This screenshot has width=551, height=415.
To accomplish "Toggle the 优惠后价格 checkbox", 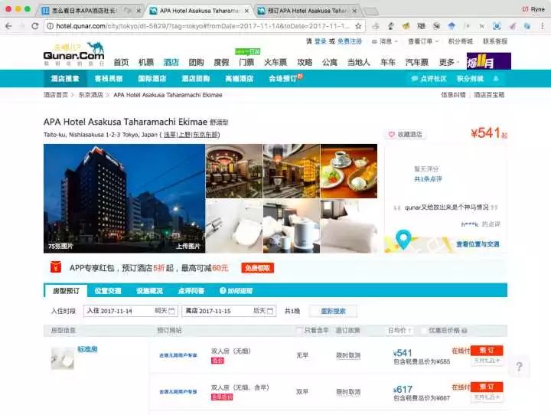I will tap(422, 331).
